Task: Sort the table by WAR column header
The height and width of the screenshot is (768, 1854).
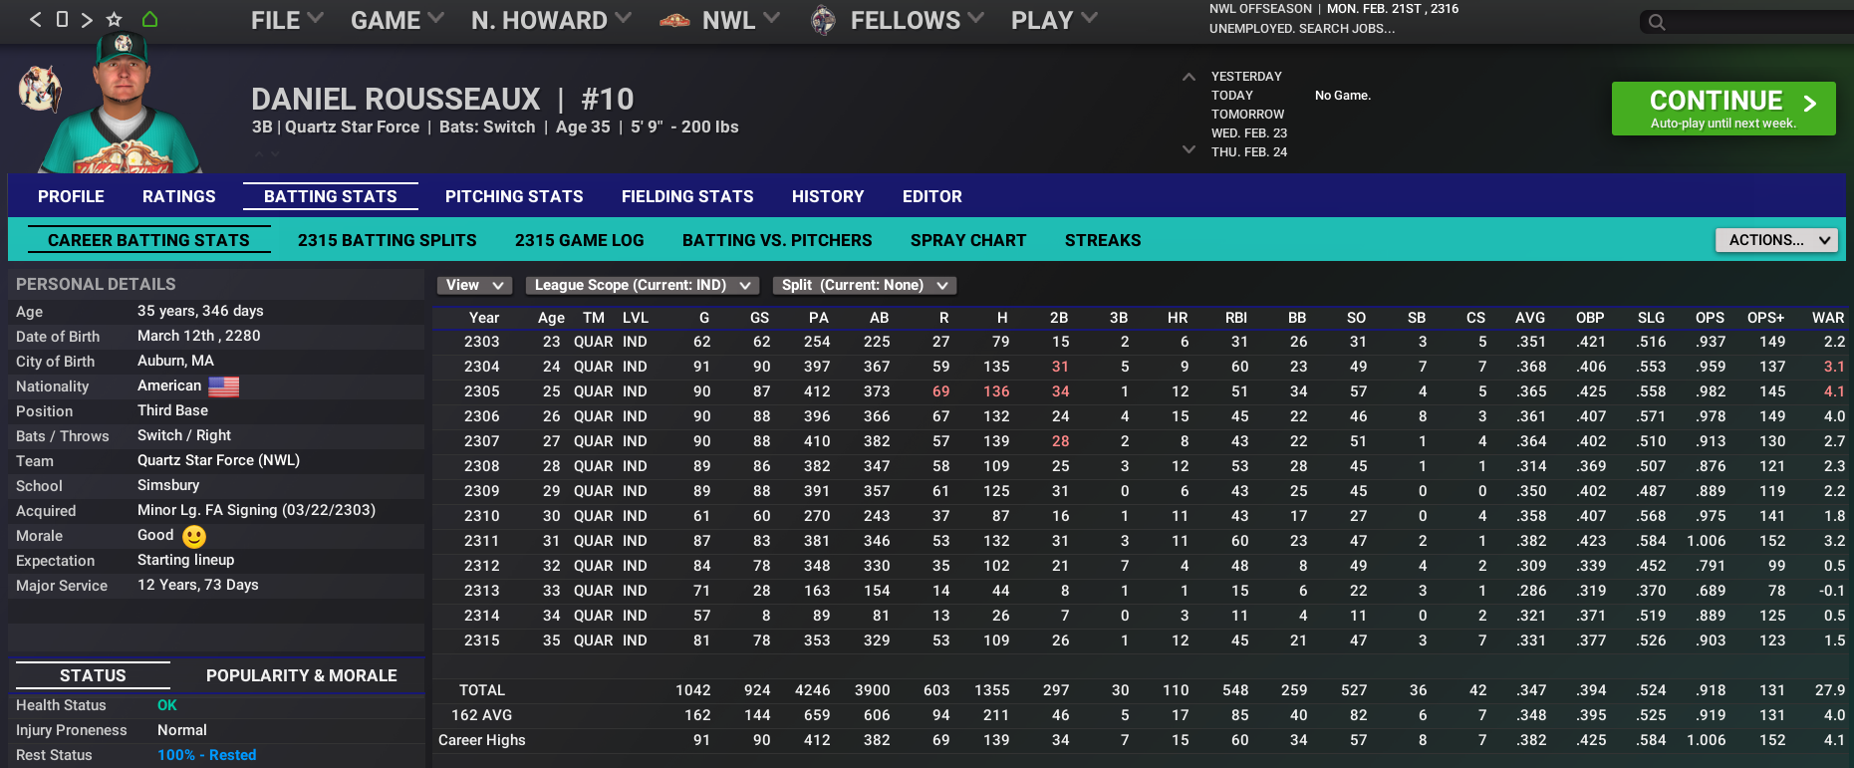Action: (x=1827, y=318)
